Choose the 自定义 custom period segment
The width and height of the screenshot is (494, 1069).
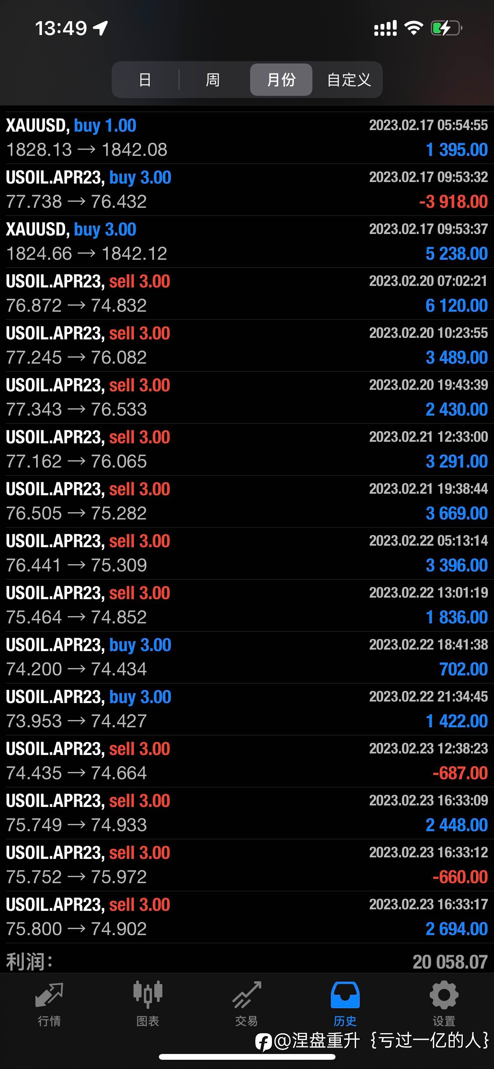(349, 80)
